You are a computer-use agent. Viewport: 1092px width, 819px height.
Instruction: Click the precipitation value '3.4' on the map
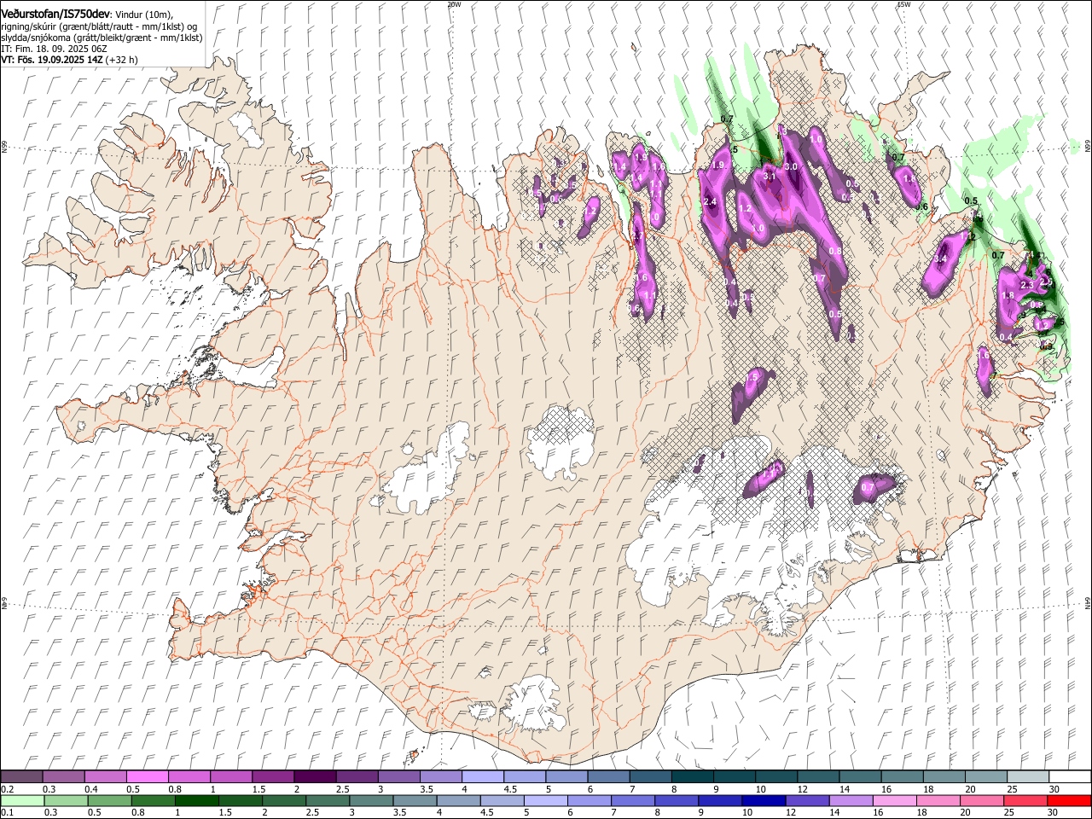click(x=942, y=258)
